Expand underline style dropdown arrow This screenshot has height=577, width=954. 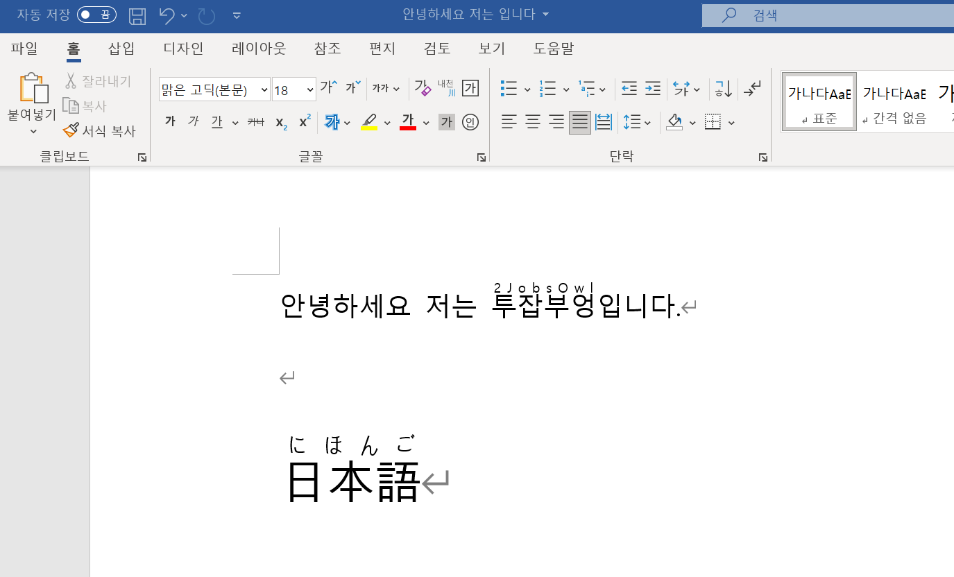coord(235,123)
